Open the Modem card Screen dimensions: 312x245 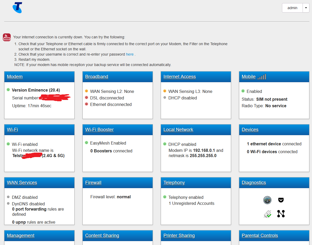tap(15, 77)
